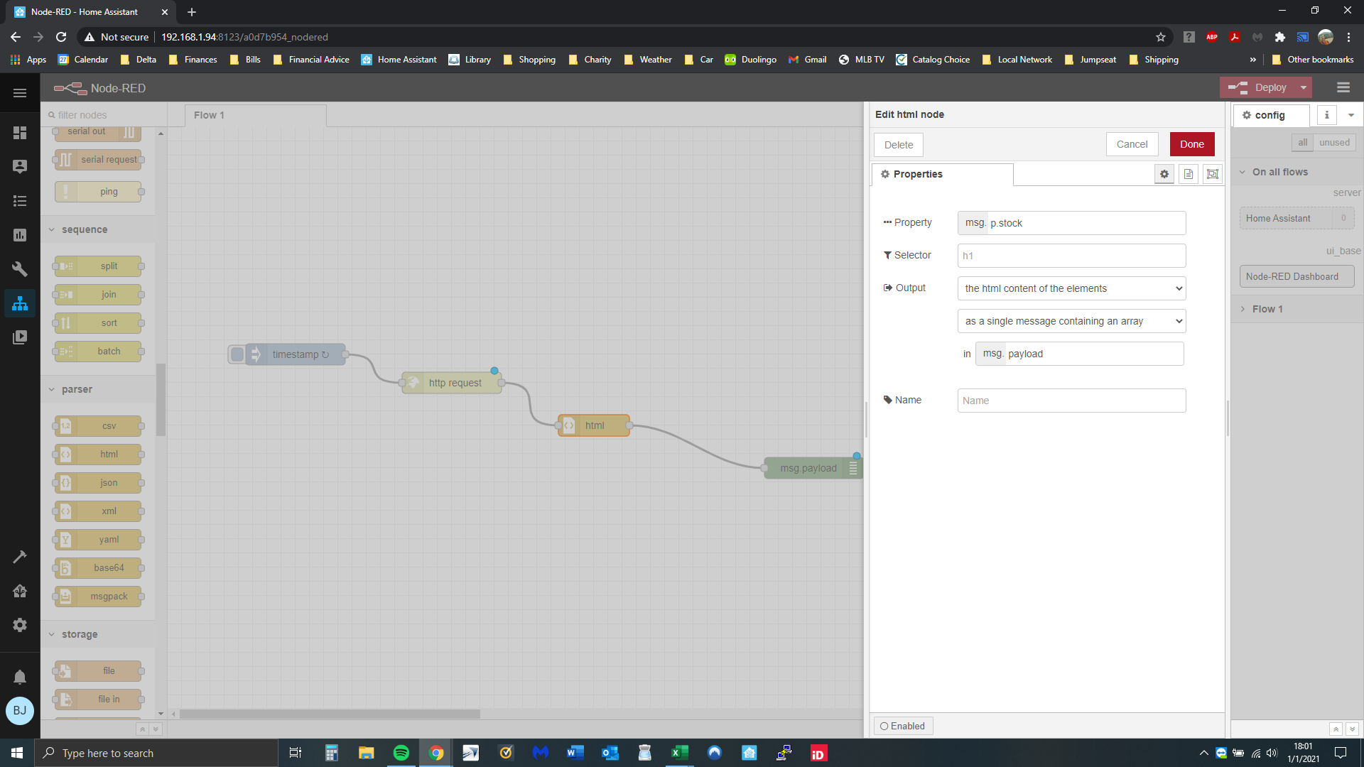Select the Node-RED icon in the Home Assistant sidebar
The height and width of the screenshot is (767, 1364).
pos(20,303)
